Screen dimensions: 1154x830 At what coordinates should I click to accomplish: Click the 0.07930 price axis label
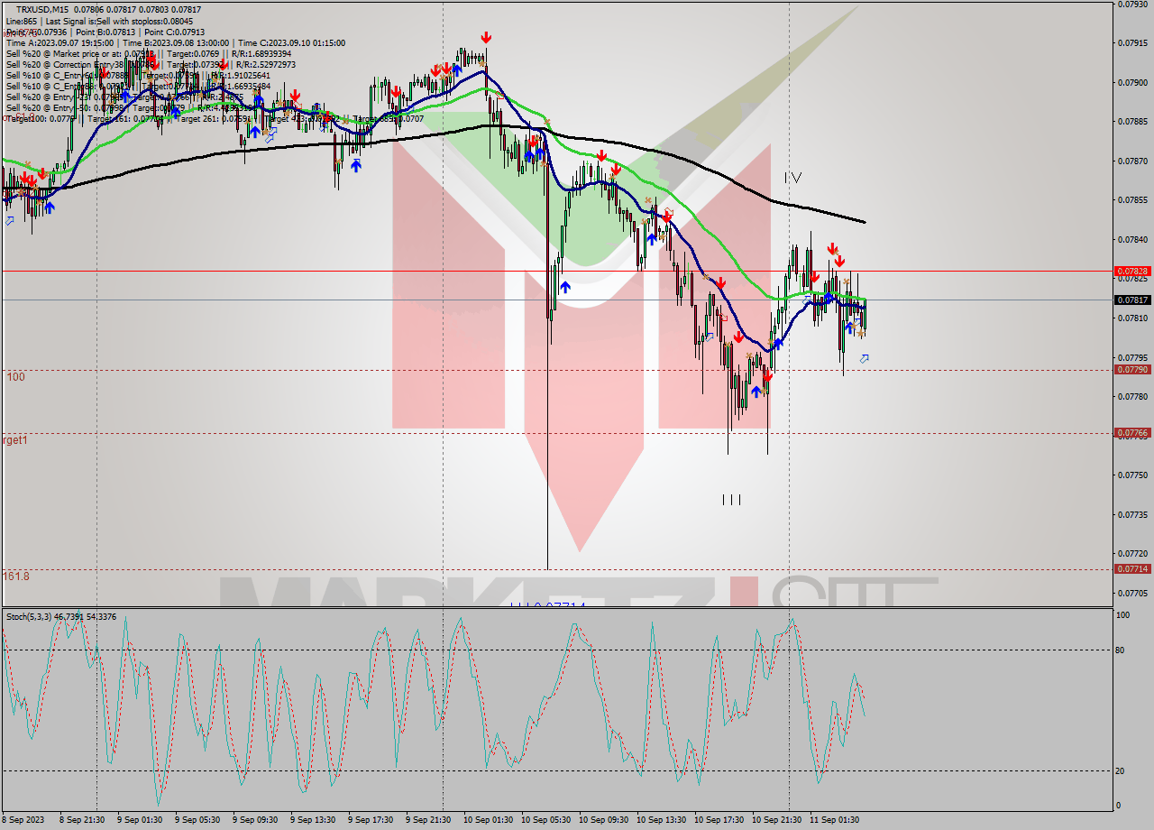(1132, 4)
